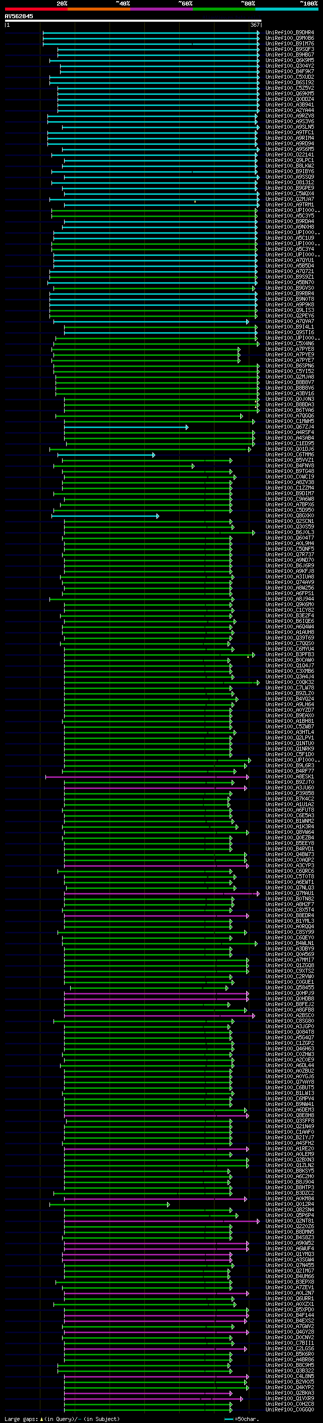Select hit UniRef100_A3HTL4

click(289, 732)
